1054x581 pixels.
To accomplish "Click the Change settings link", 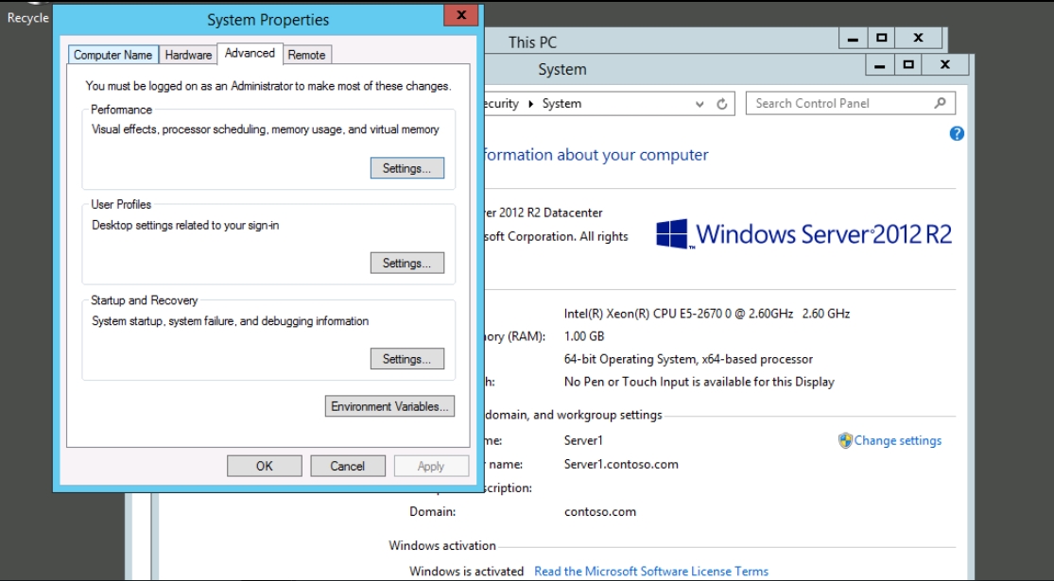I will tap(897, 440).
